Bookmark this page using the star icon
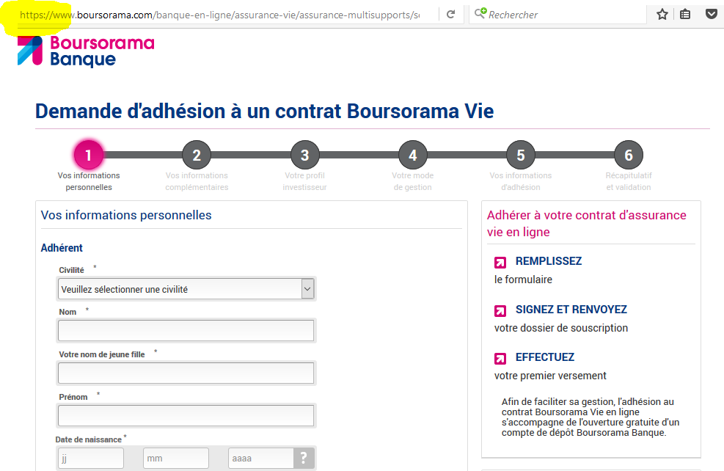The width and height of the screenshot is (724, 471). coord(662,14)
